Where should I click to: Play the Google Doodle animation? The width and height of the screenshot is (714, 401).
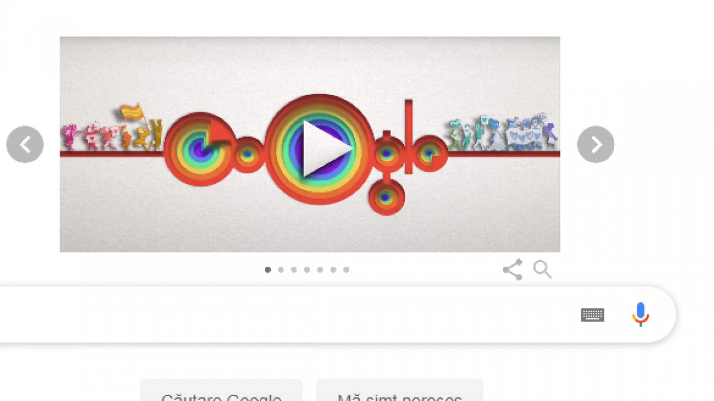click(x=326, y=148)
